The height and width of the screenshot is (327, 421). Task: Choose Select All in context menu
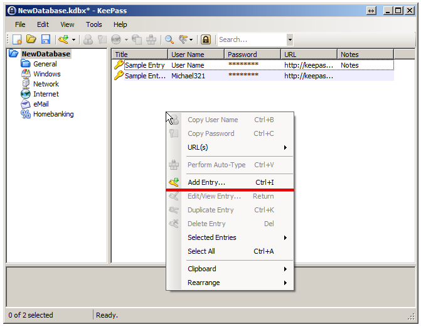point(201,251)
